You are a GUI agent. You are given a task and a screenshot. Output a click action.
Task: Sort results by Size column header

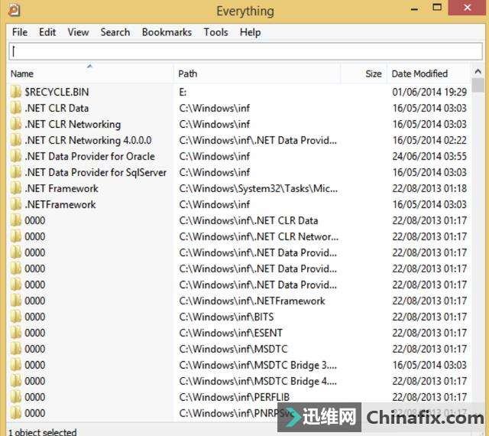tap(364, 73)
